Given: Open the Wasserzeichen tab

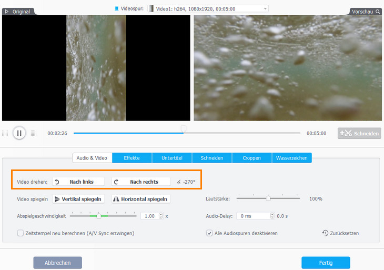Looking at the screenshot, I should click(291, 158).
